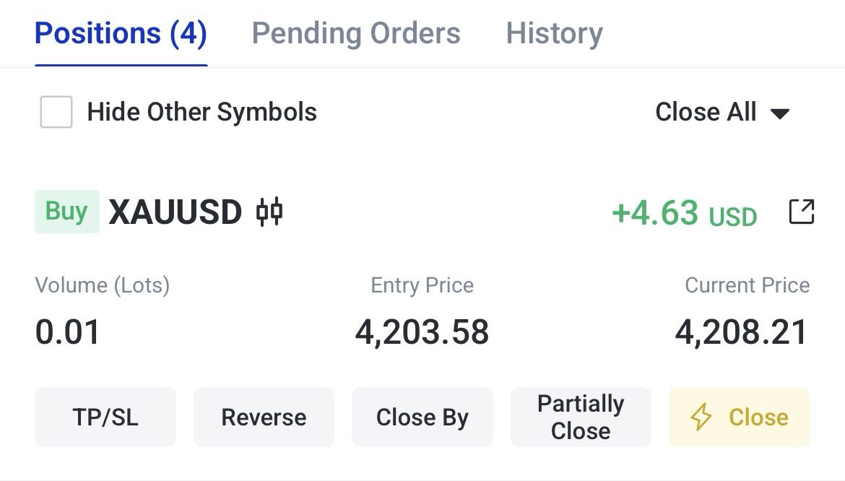Click the Close By button
The image size is (845, 481).
[x=422, y=417]
